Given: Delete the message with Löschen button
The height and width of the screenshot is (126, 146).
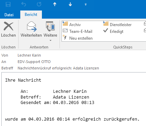Looking at the screenshot, I should click(x=8, y=29).
